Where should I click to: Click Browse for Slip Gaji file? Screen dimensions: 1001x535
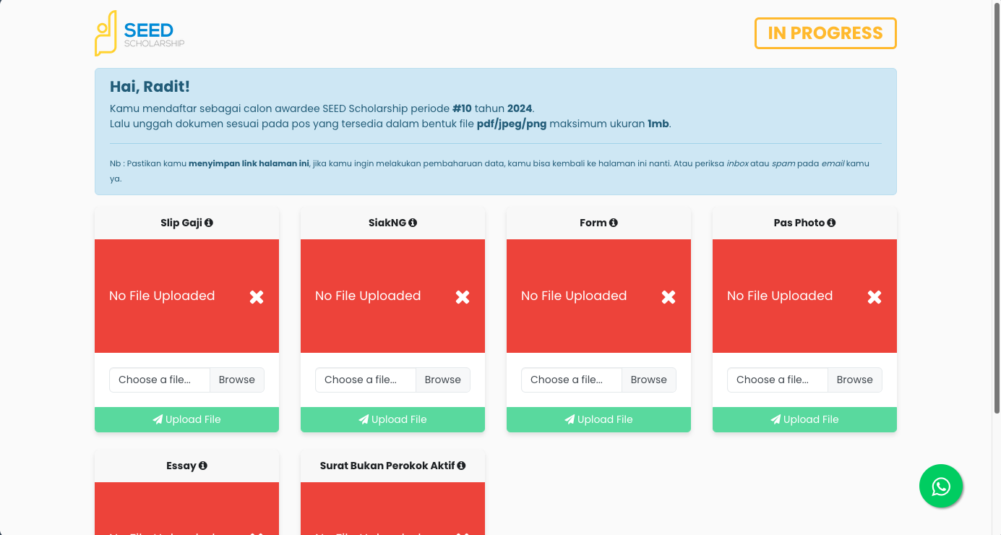coord(237,380)
